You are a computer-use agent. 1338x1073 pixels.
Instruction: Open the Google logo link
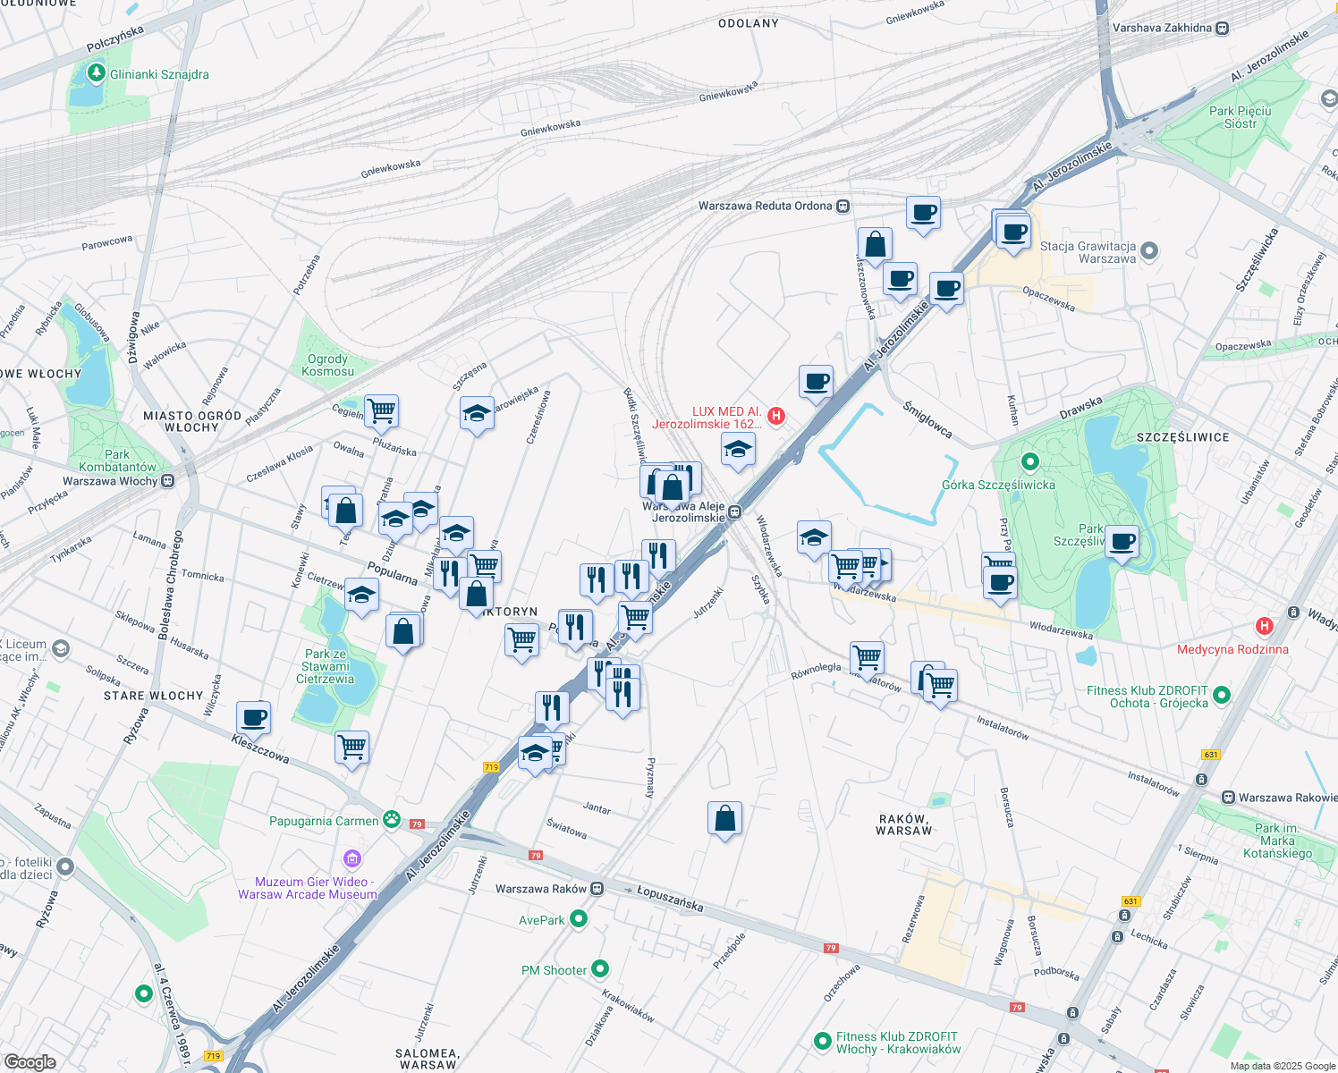[30, 1061]
